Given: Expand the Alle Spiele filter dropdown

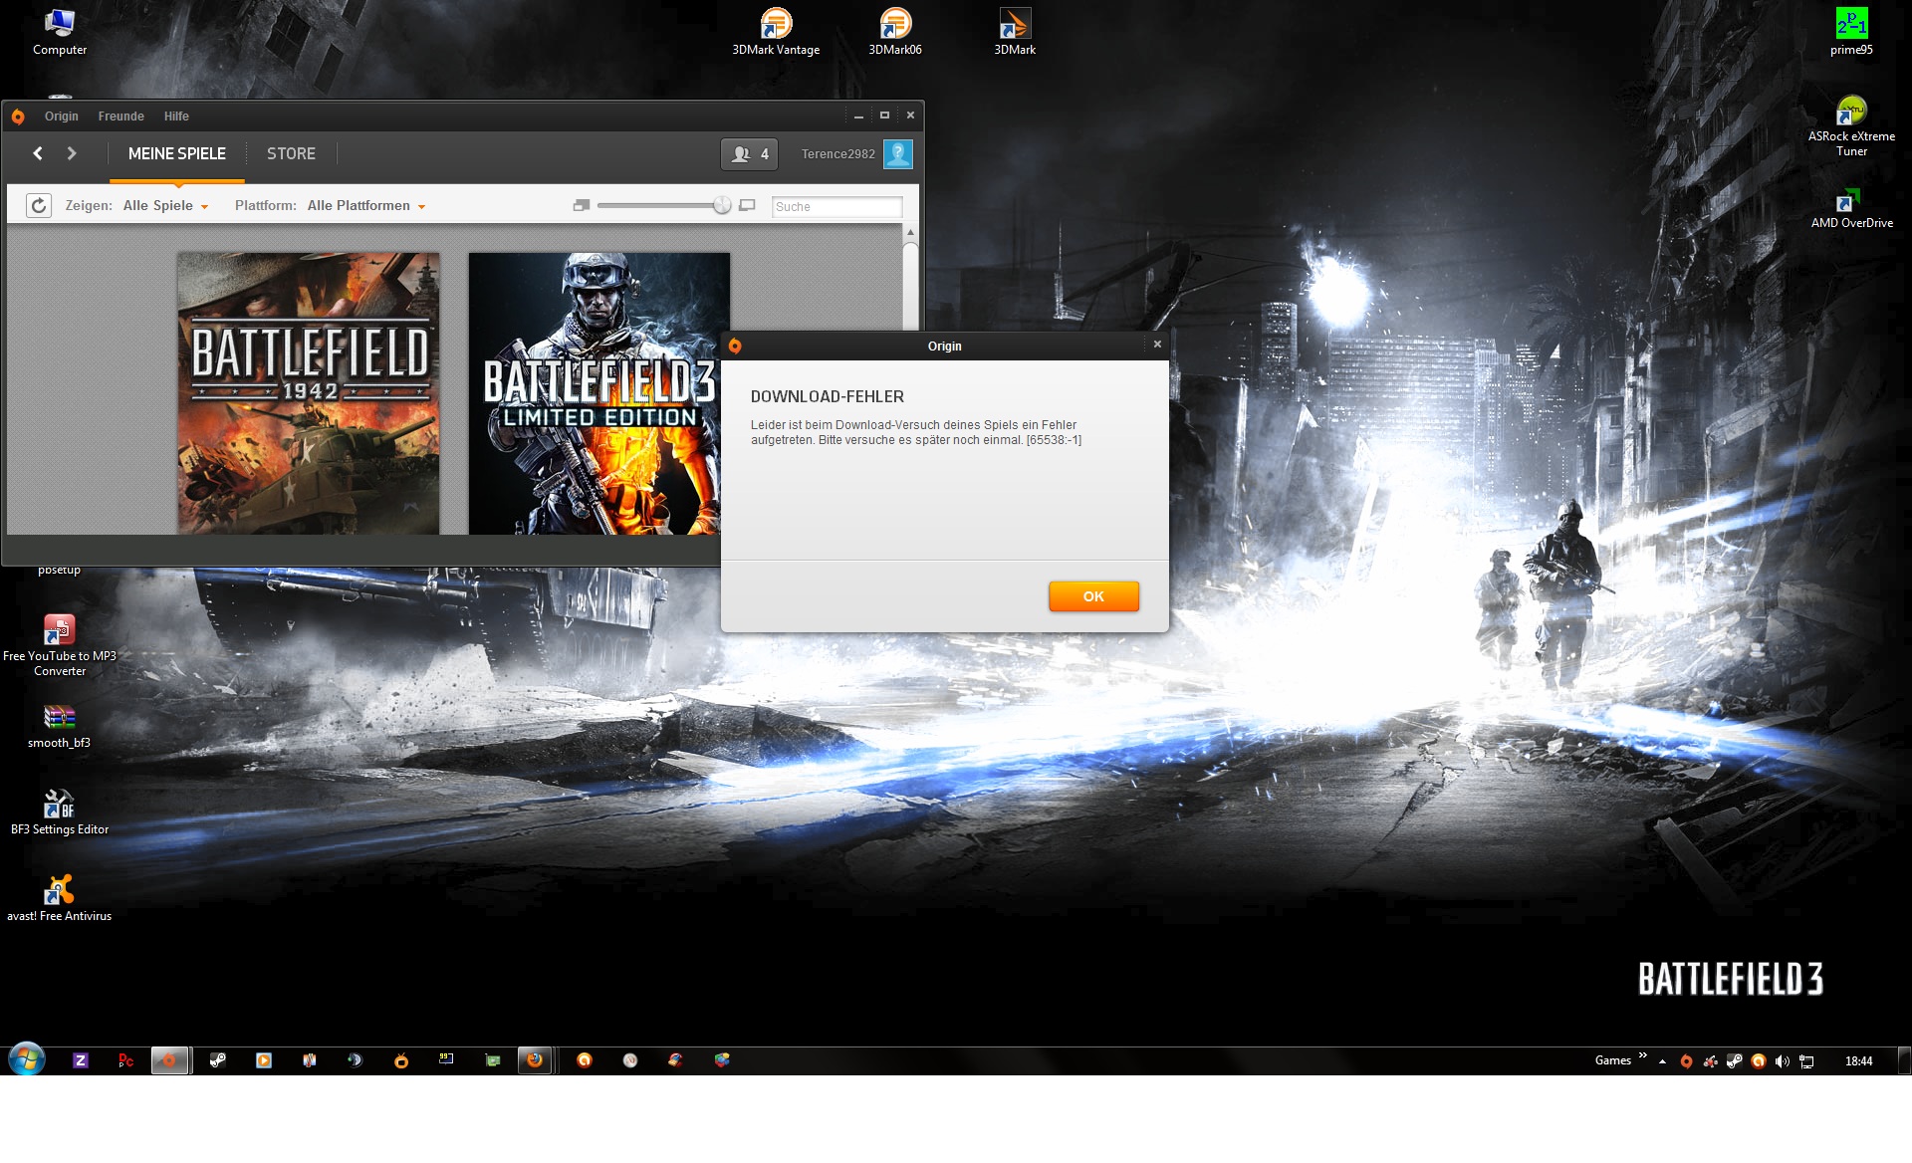Looking at the screenshot, I should (165, 206).
